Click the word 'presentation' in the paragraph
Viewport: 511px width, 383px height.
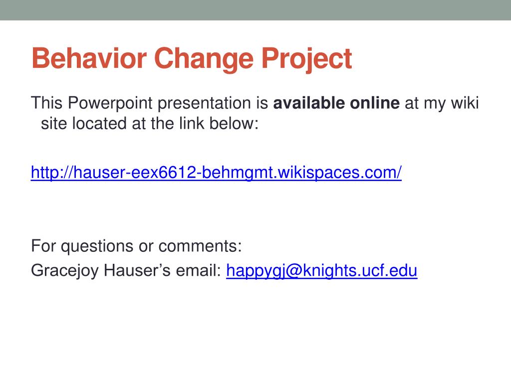pyautogui.click(x=204, y=103)
